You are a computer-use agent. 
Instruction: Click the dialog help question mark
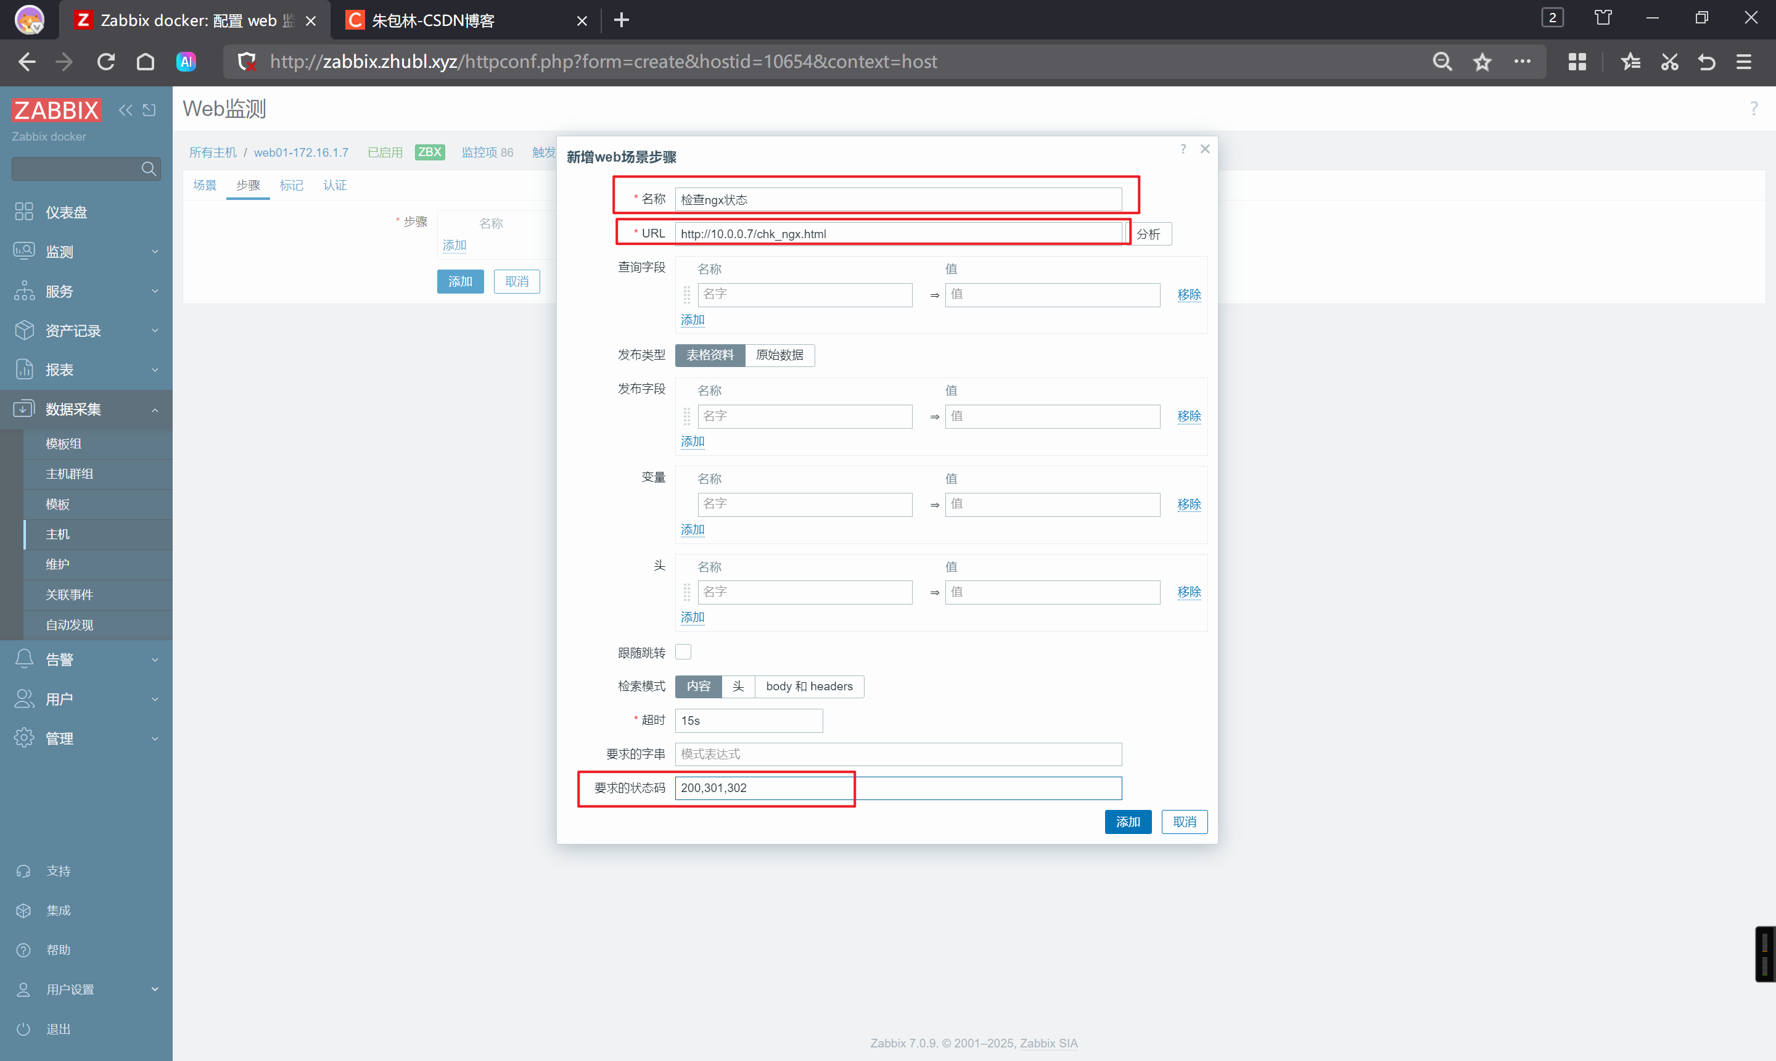(x=1183, y=149)
